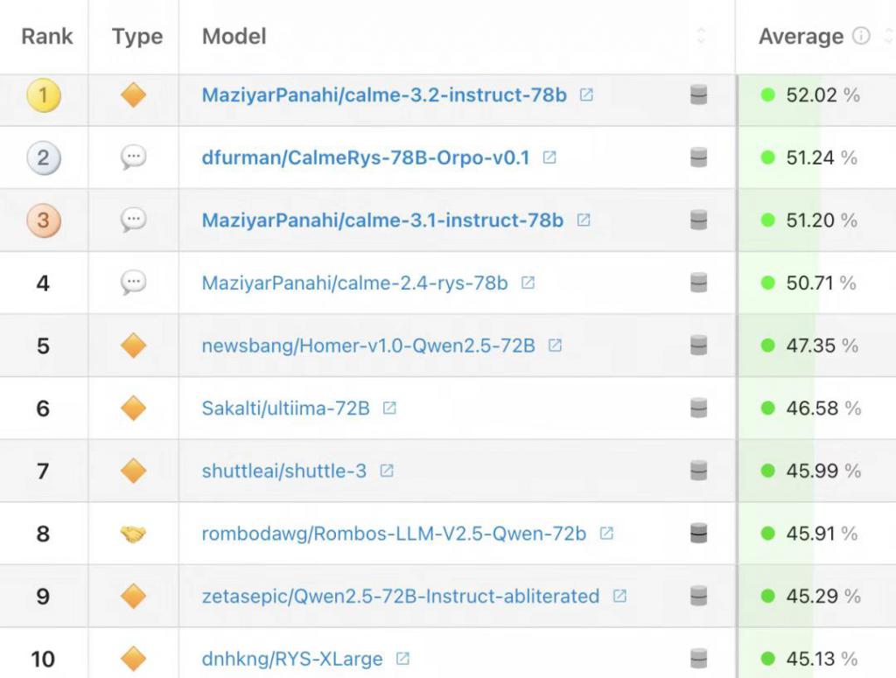Click database icon in Sakalti/ultiima-72B row
Screen dimensions: 896x678
(x=698, y=408)
